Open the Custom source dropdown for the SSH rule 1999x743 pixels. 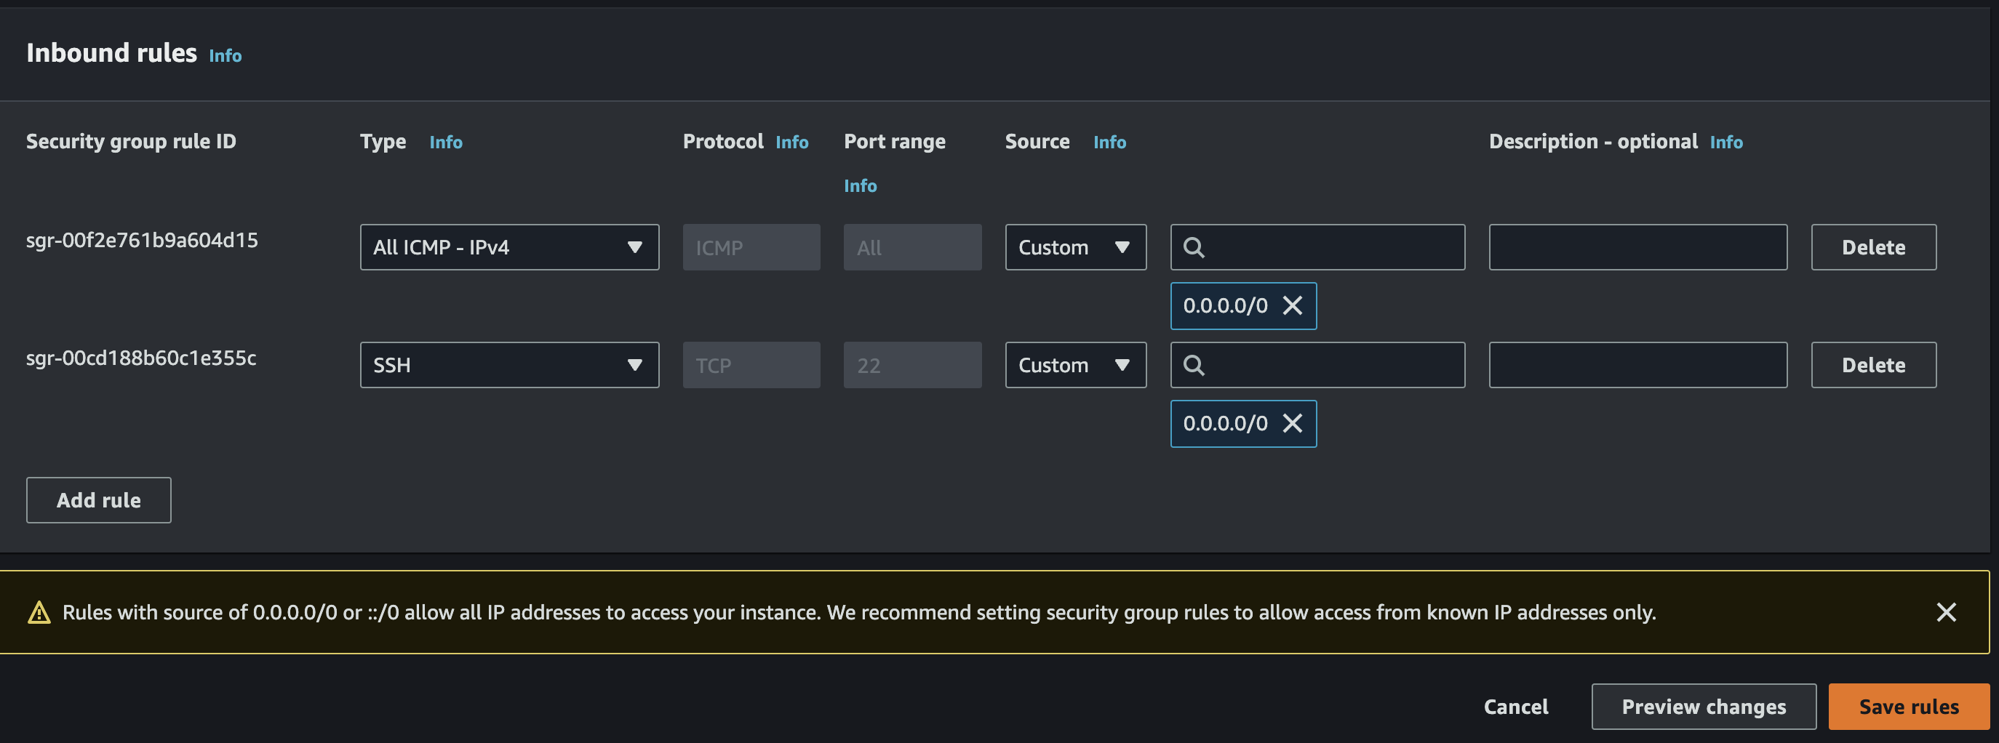[x=1076, y=364]
